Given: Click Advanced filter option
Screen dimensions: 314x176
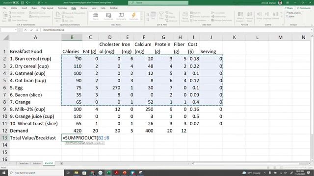Looking at the screenshot, I should 171,21.
